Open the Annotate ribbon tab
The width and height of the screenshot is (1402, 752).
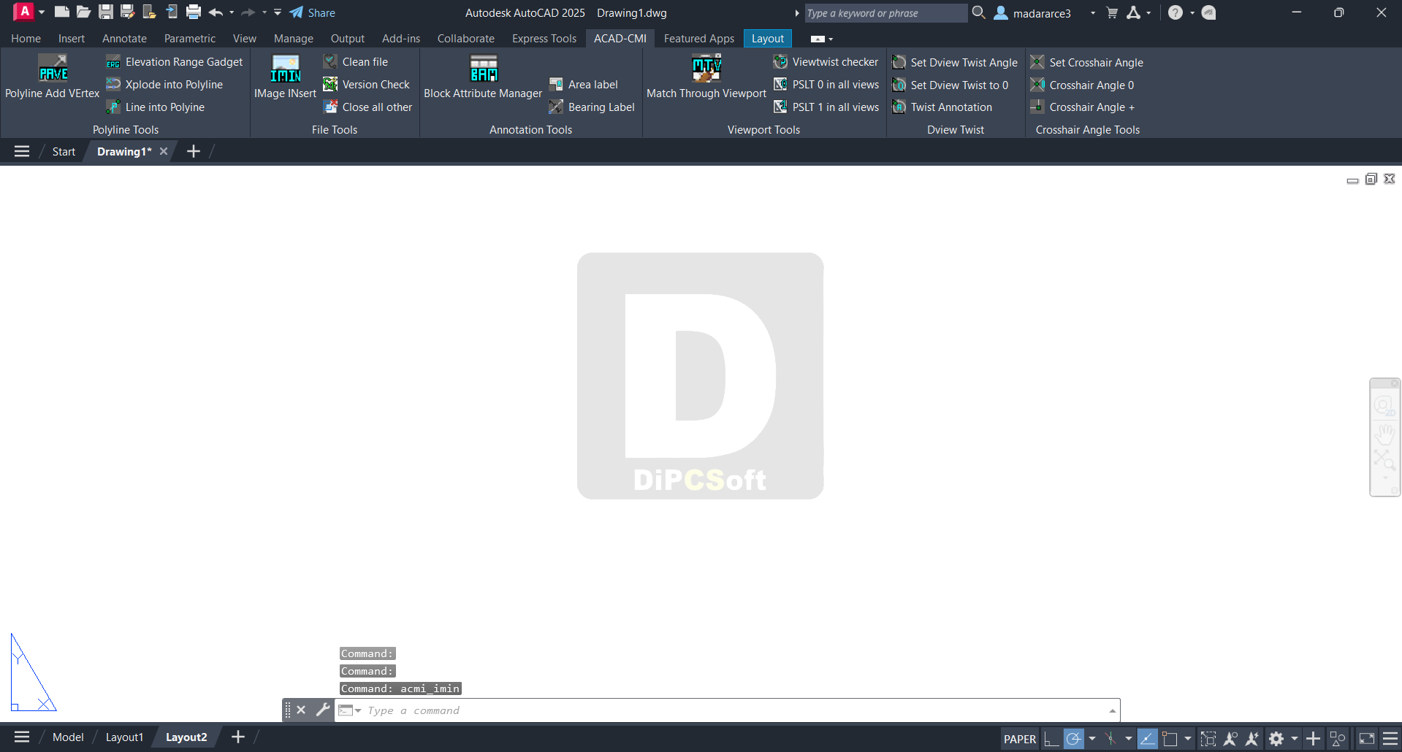click(x=124, y=39)
